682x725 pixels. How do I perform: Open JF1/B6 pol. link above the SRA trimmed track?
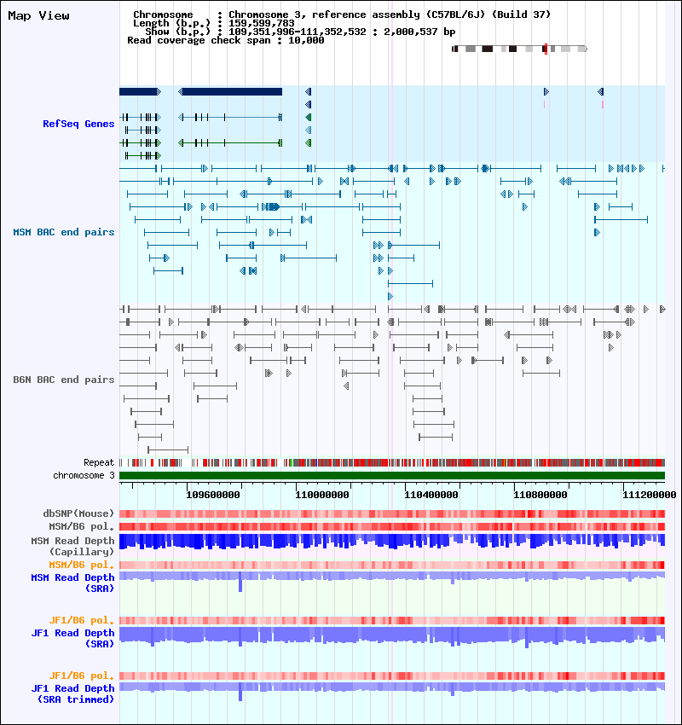[82, 676]
